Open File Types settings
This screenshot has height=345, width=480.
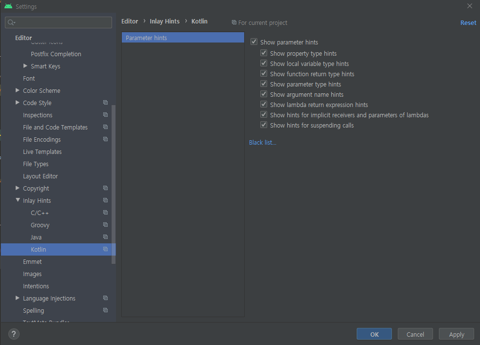[x=36, y=164]
